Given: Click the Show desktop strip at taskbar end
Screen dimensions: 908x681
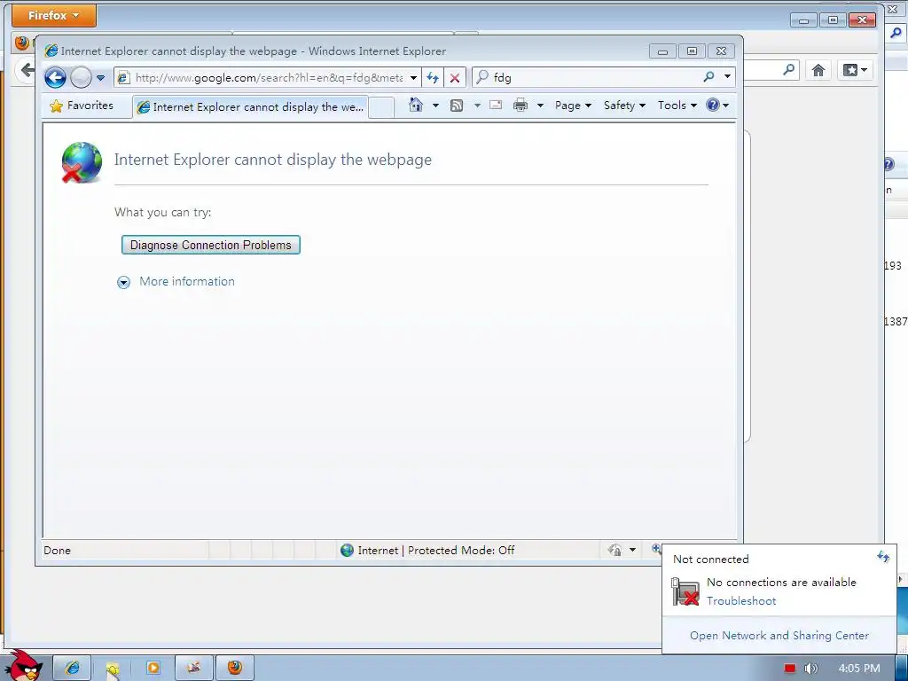Looking at the screenshot, I should tap(901, 668).
